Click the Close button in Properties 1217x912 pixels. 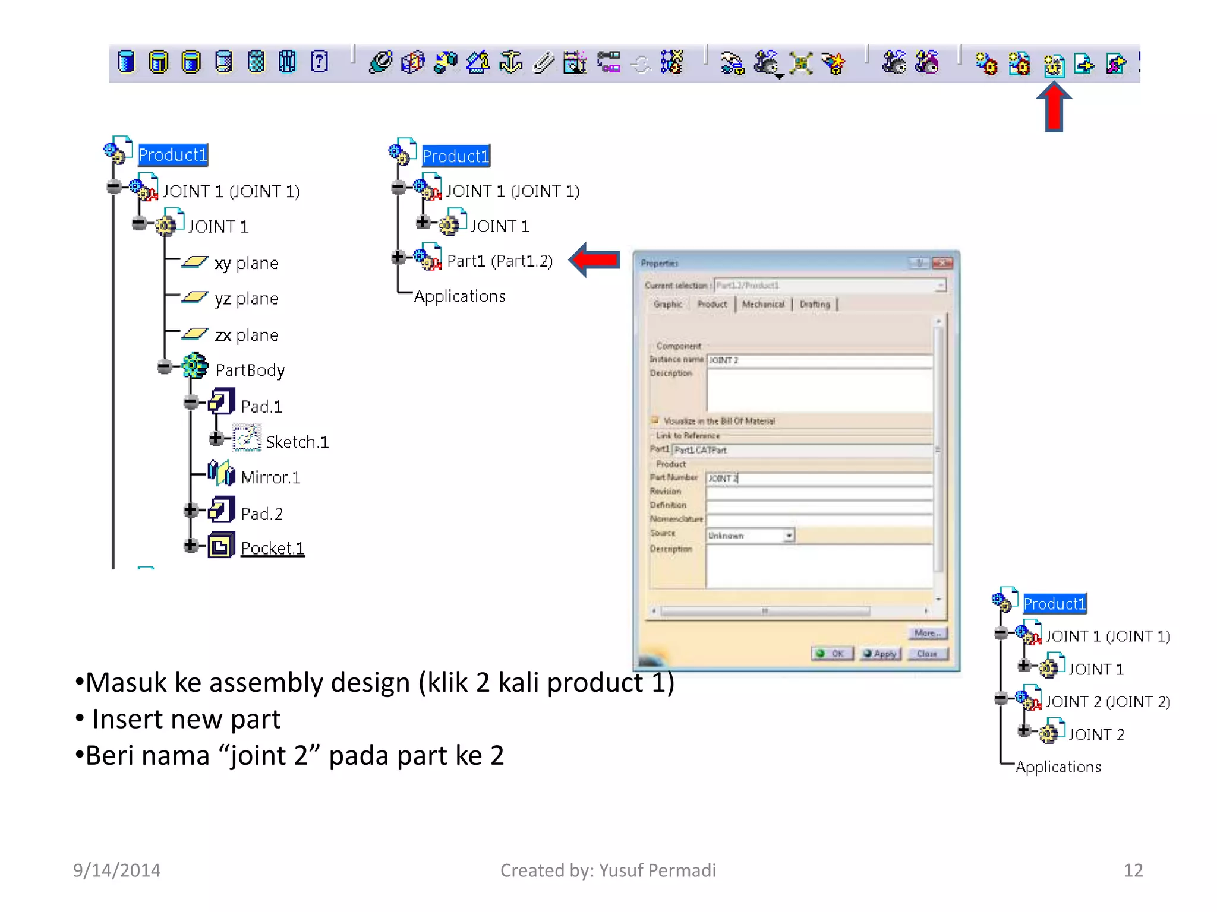click(927, 654)
